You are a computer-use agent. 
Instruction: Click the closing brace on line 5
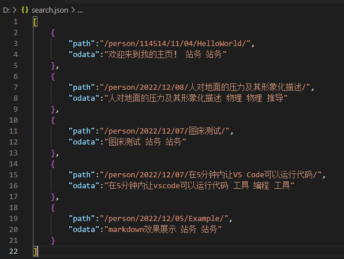coord(53,66)
